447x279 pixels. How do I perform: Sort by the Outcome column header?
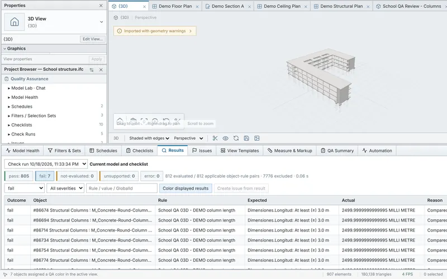17,200
